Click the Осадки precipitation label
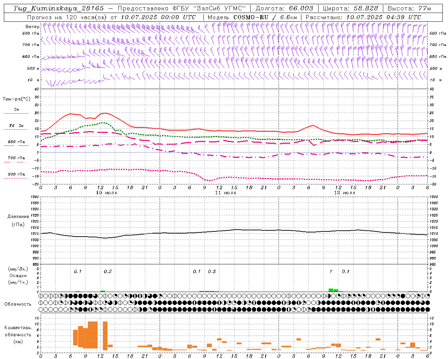Image resolution: width=448 pixels, height=359 pixels. point(18,276)
